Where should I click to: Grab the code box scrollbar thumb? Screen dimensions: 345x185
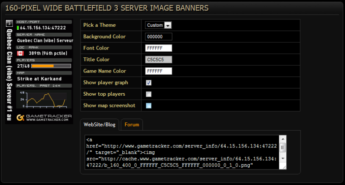coord(283,147)
